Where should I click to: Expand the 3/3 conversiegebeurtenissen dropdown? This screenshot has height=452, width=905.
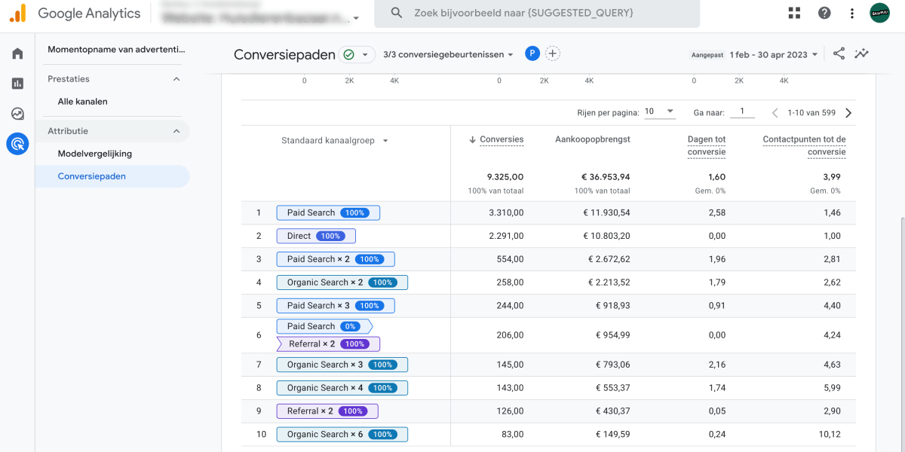[448, 54]
